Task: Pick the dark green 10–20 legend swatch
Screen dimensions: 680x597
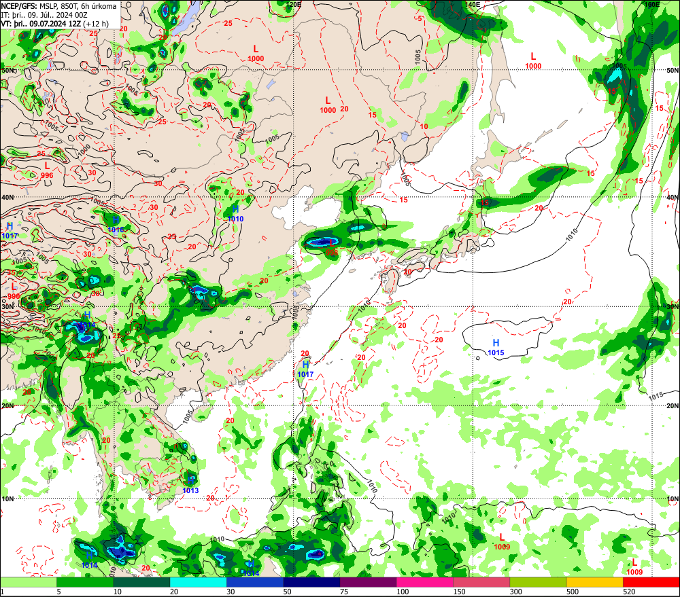Action: click(141, 582)
